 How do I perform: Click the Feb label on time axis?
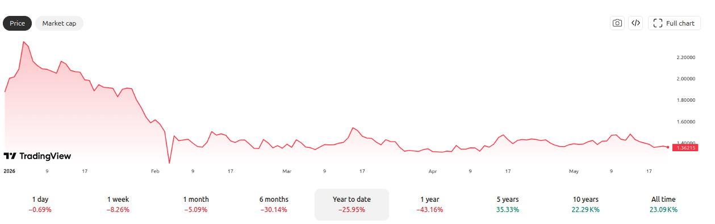click(x=156, y=171)
